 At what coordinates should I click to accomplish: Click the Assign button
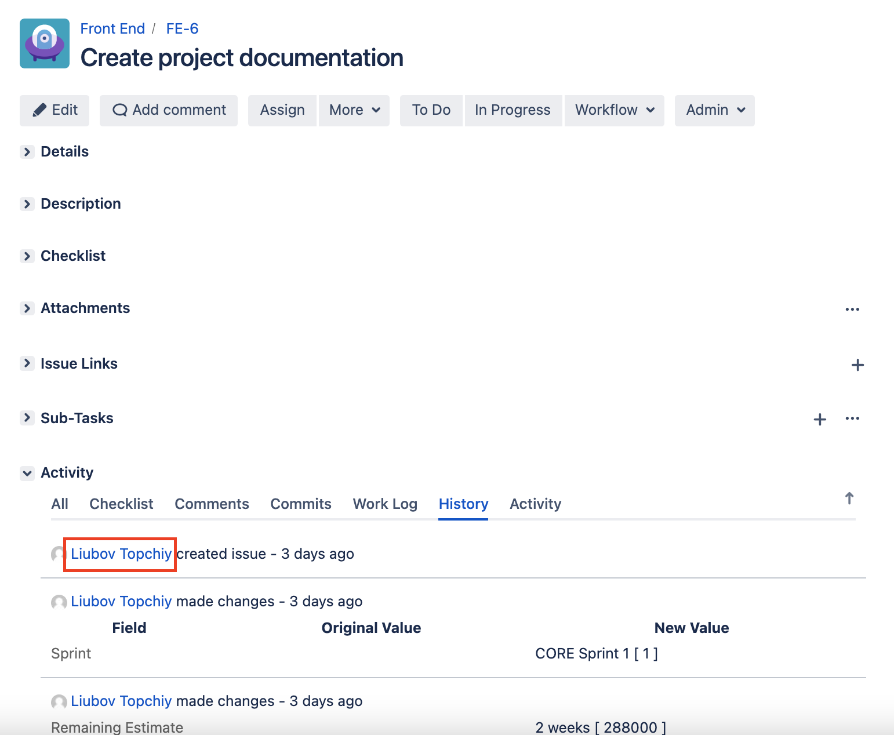pyautogui.click(x=282, y=110)
